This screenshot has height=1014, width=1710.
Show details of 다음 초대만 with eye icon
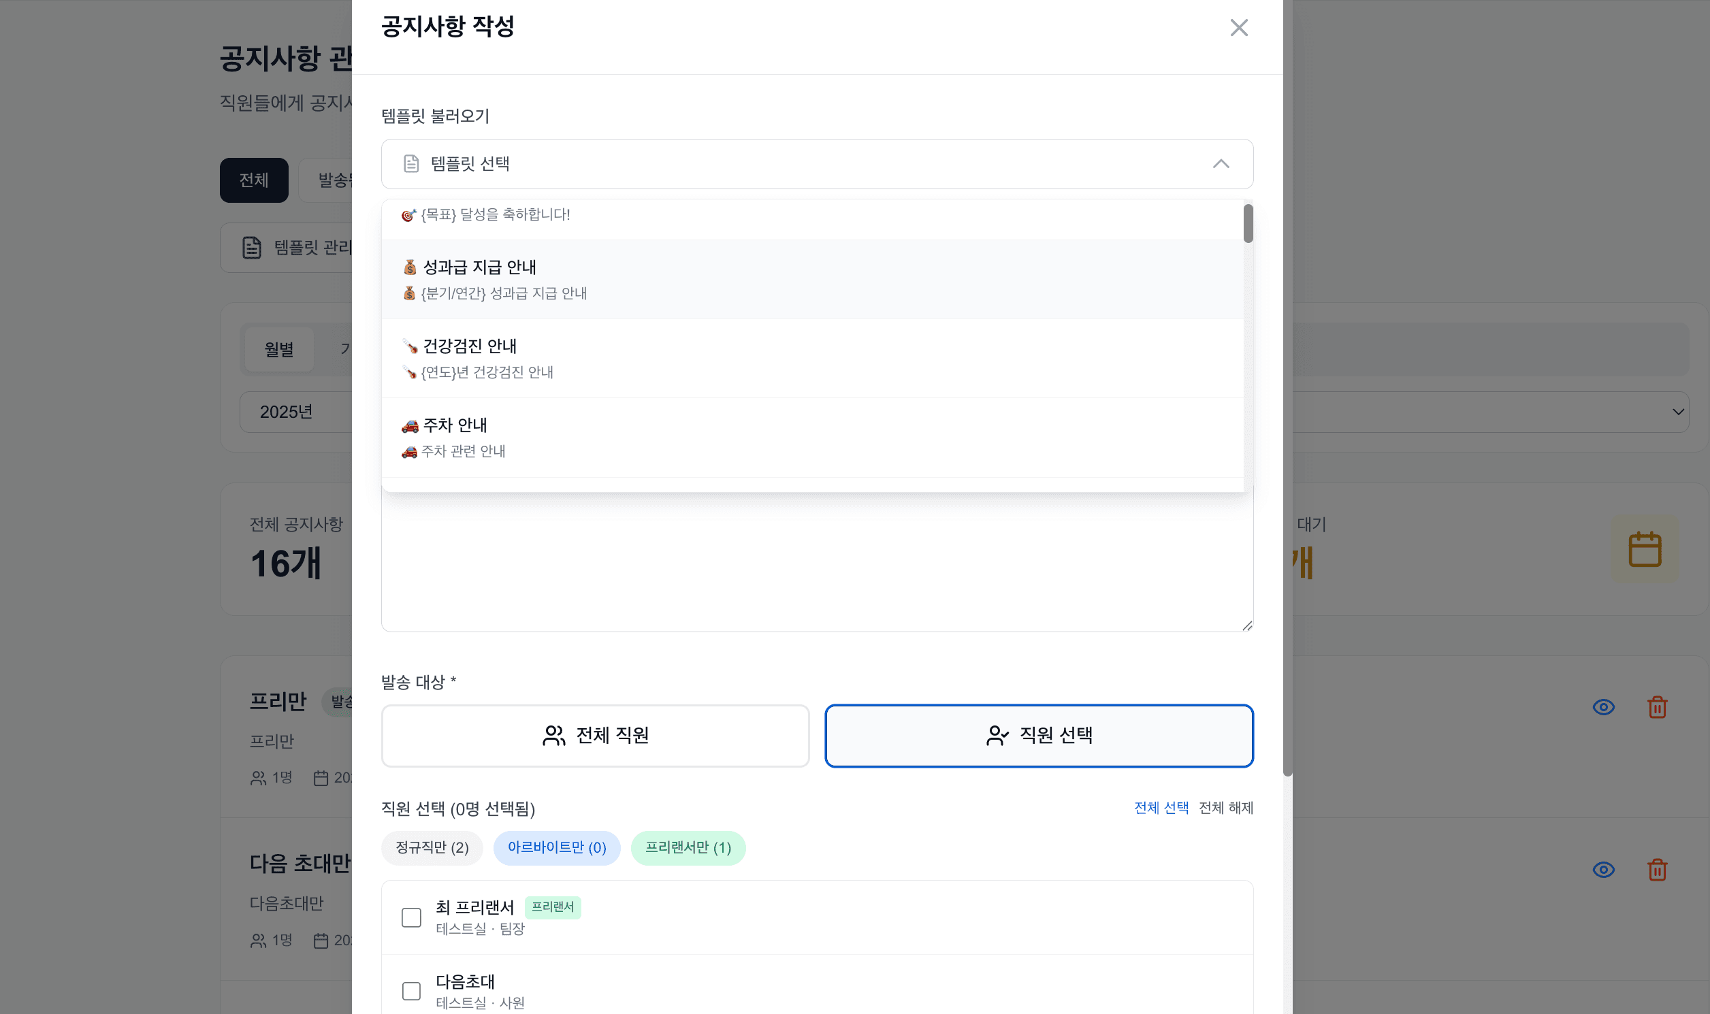[1604, 869]
